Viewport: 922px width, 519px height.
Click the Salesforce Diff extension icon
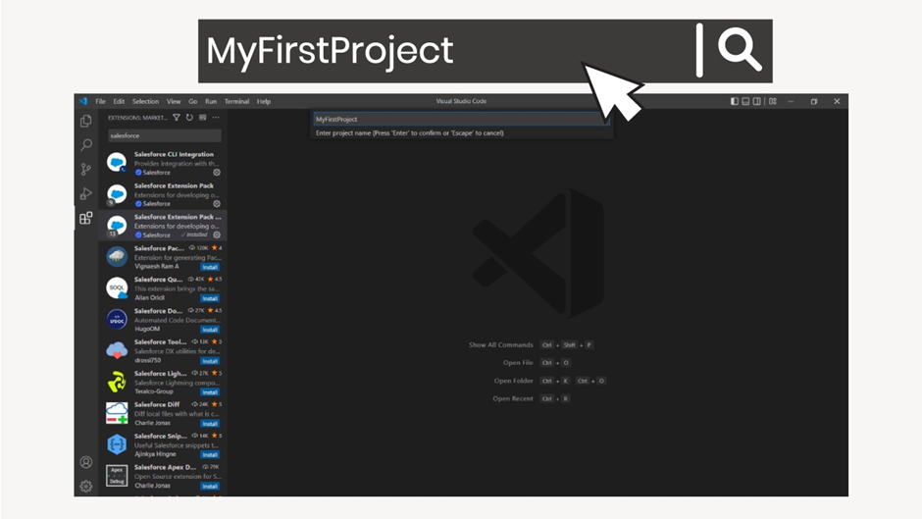(117, 413)
